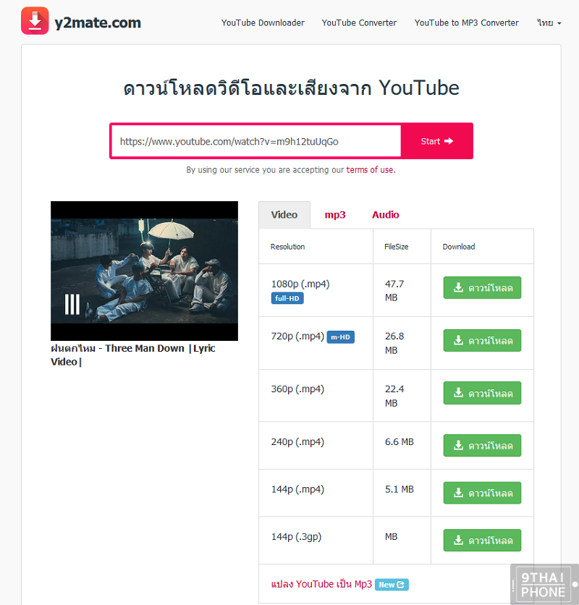
Task: Click the Download column header
Action: 459,247
